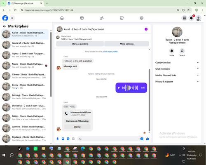
Task: Reload the page with refresh icon
Action: [15, 10]
